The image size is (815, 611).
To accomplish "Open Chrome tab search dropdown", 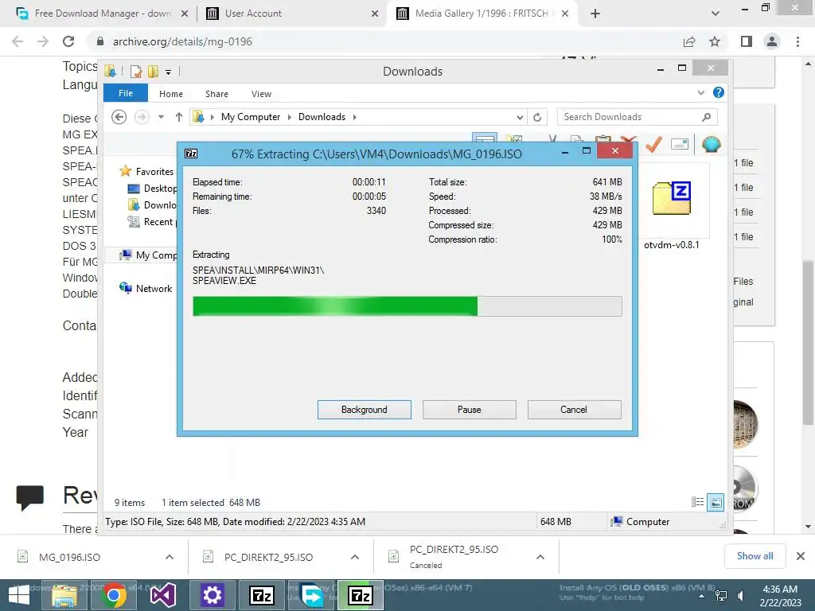I will point(716,14).
